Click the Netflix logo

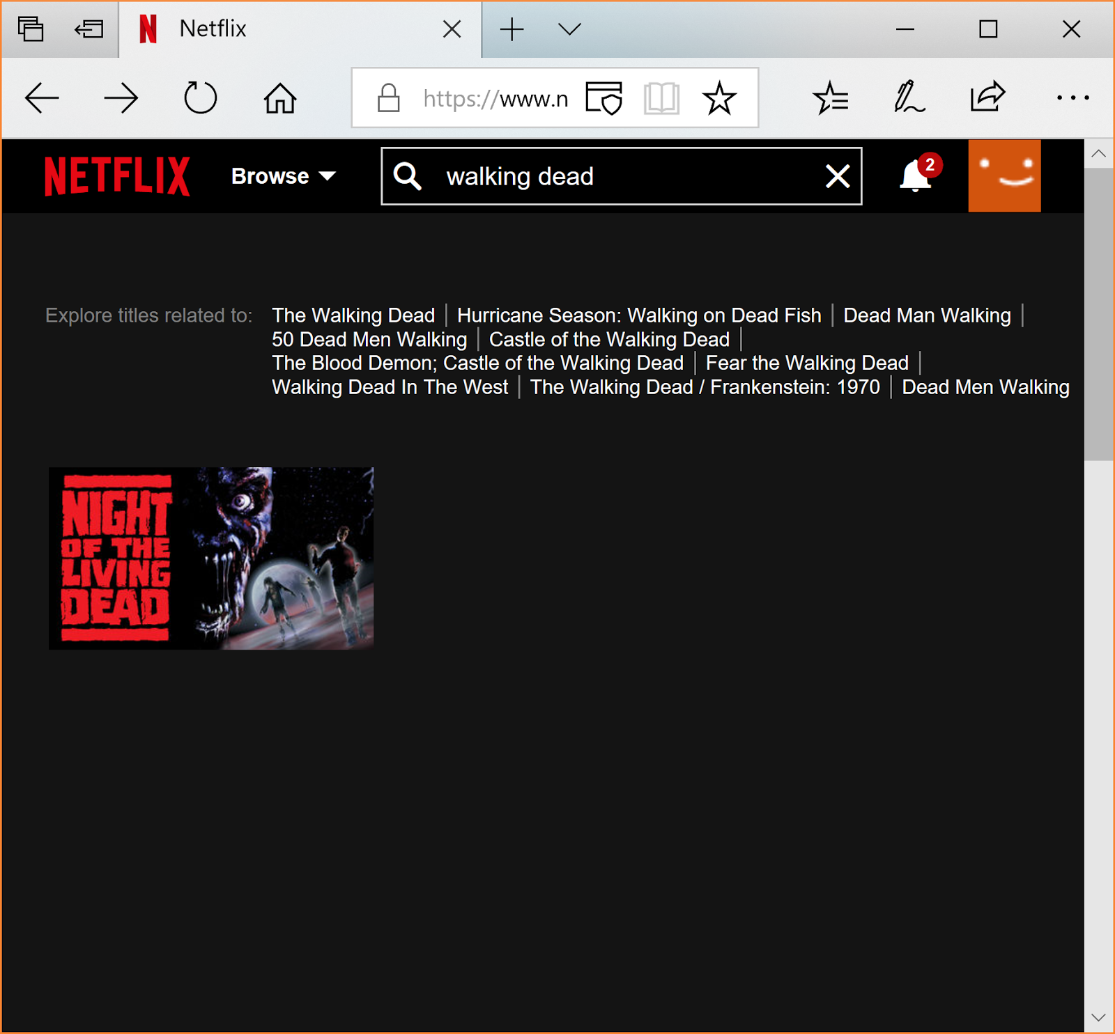click(117, 176)
